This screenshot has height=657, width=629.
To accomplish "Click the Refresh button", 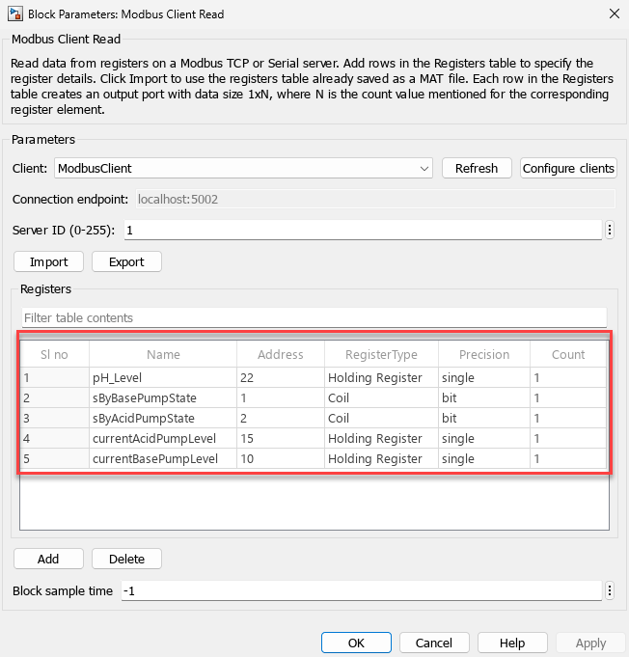I will (x=476, y=168).
